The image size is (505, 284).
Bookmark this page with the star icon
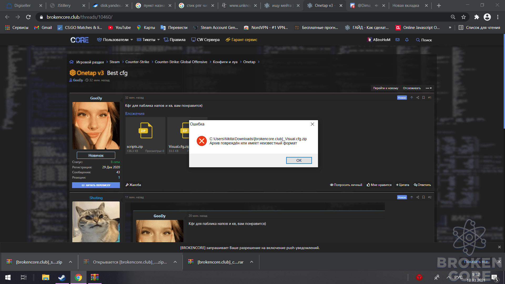463,17
